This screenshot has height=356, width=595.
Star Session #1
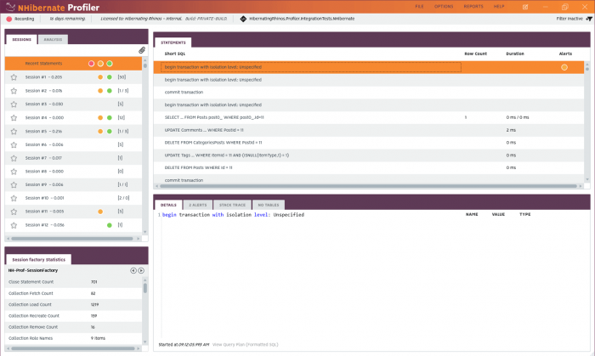click(14, 77)
